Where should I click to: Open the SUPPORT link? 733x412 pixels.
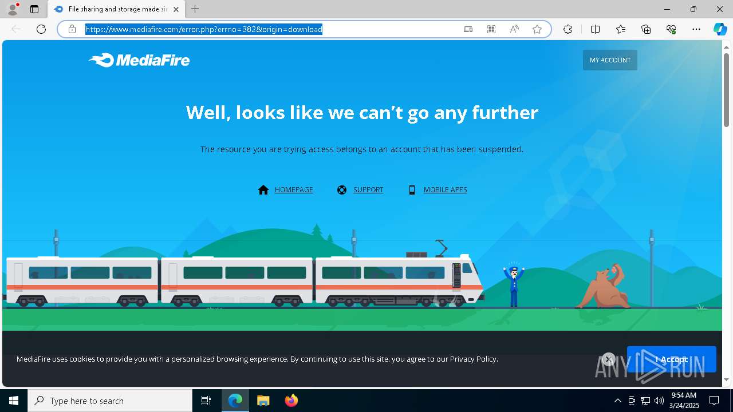point(368,190)
